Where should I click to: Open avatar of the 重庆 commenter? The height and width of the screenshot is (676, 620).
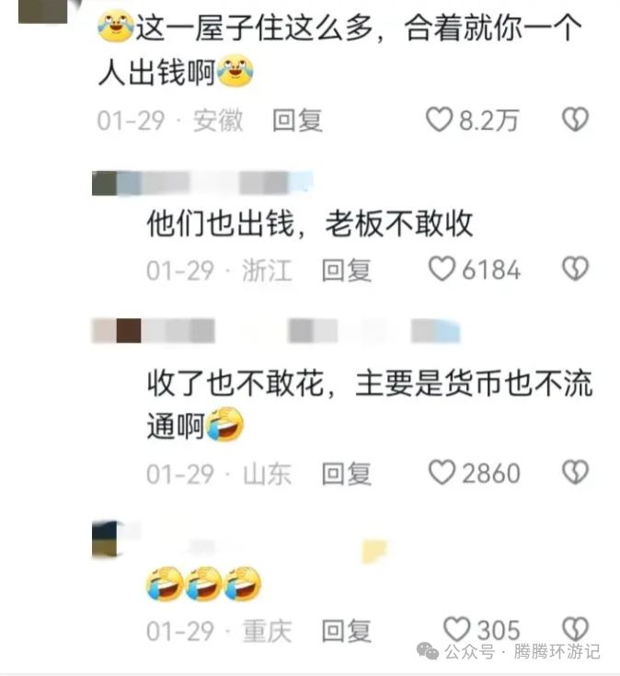[x=105, y=539]
